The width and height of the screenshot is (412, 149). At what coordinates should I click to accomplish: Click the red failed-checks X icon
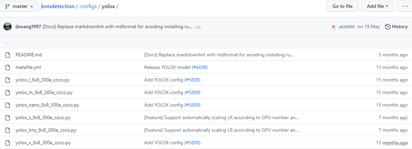point(333,27)
